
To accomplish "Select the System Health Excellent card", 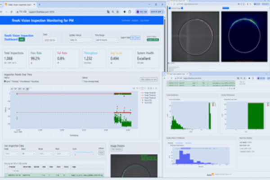I will pyautogui.click(x=147, y=58).
